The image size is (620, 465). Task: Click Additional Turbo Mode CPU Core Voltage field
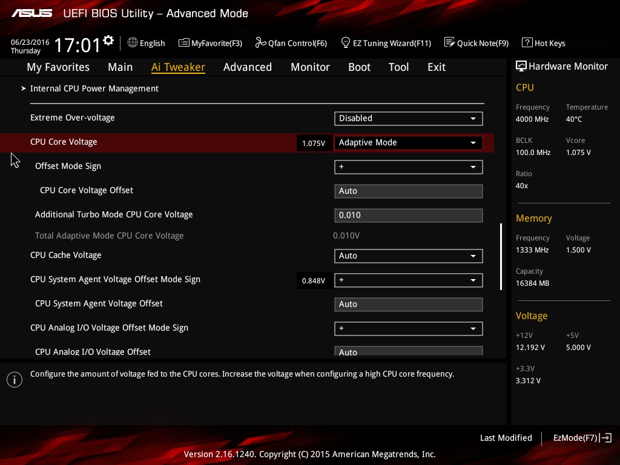[409, 215]
